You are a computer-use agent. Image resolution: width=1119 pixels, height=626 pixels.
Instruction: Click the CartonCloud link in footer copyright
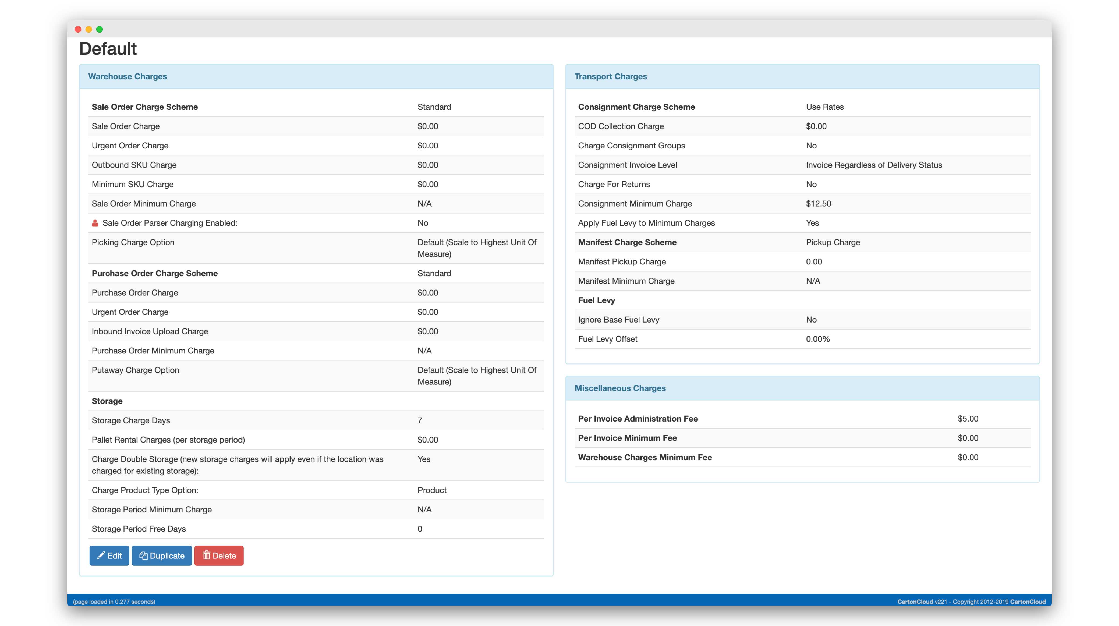point(1027,602)
